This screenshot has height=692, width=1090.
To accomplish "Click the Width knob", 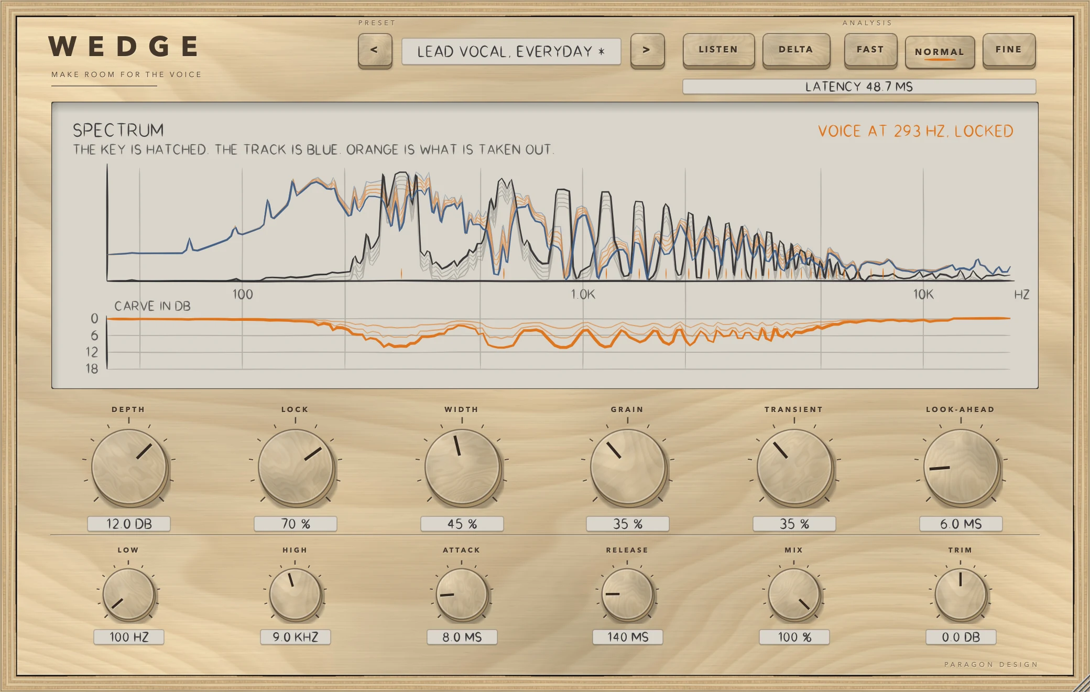I will 462,467.
